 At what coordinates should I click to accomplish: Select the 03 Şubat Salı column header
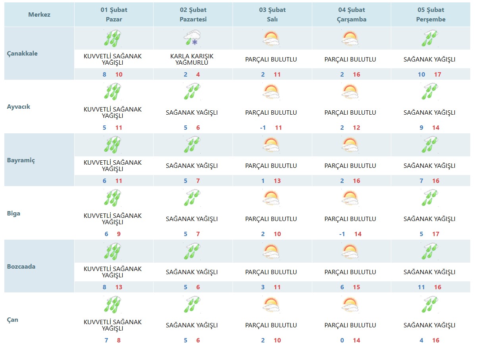click(x=272, y=14)
